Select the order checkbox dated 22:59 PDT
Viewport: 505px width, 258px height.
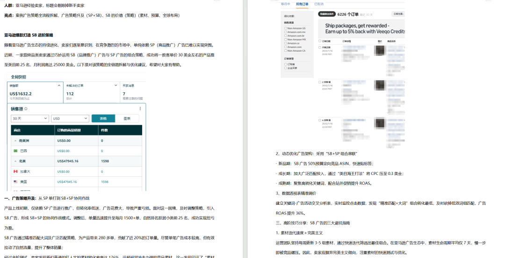(x=320, y=120)
